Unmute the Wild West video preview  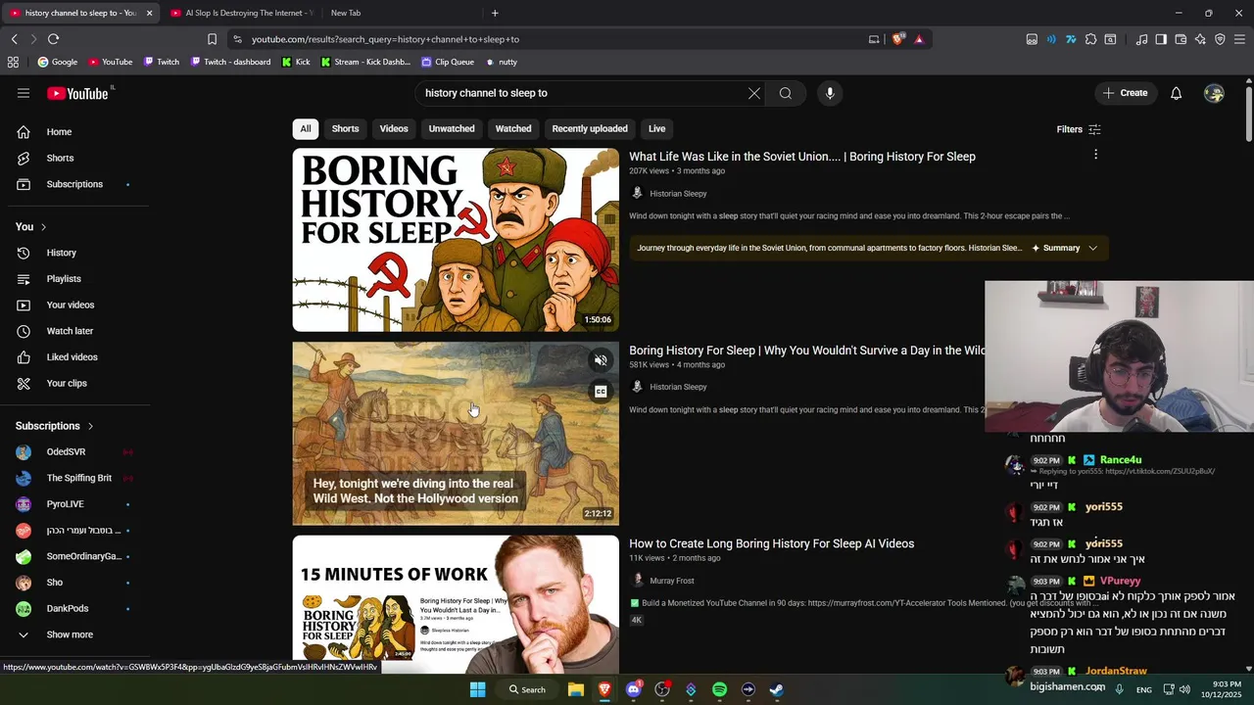[601, 360]
